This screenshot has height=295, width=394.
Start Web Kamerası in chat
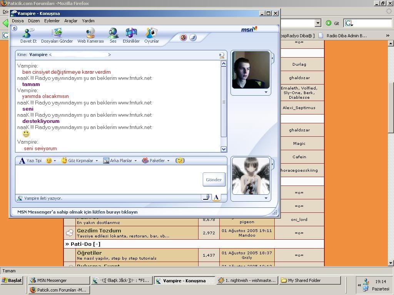pos(90,36)
